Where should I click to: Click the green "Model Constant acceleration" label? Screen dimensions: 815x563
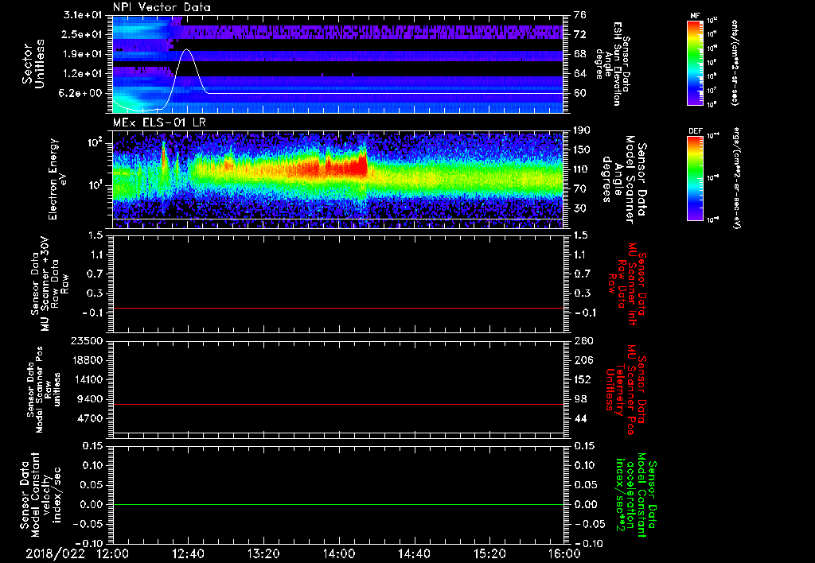[637, 495]
